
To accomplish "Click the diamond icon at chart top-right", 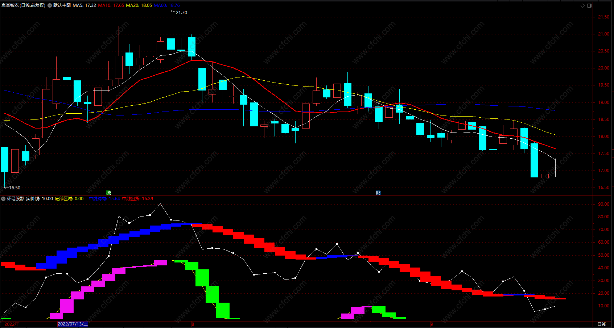I will click(583, 5).
